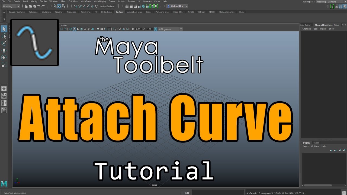
Task: Click the Undo arrow icon
Action: click(x=39, y=6)
